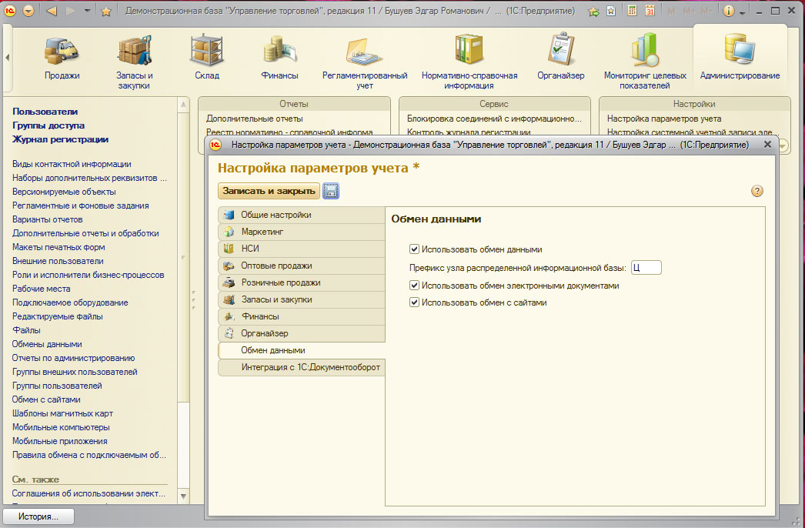
Task: Open the calculator icon in title bar
Action: click(x=632, y=12)
